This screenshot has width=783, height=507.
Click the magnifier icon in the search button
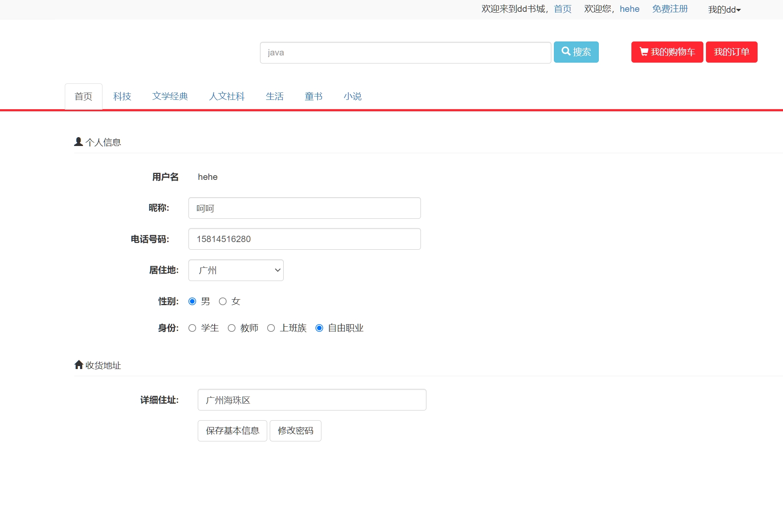(x=566, y=51)
